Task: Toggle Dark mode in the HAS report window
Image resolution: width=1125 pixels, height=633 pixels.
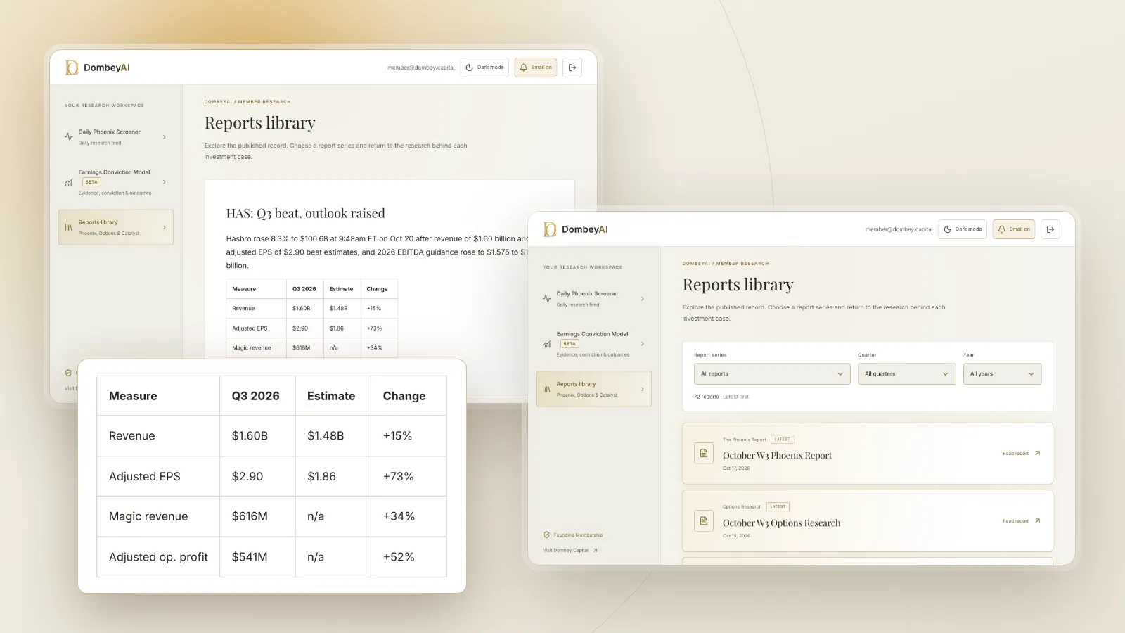Action: pyautogui.click(x=484, y=68)
